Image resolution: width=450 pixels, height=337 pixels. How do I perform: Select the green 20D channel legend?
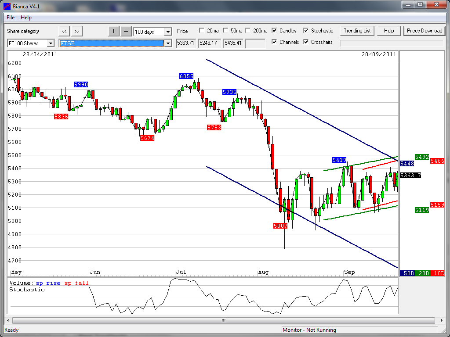(x=423, y=273)
